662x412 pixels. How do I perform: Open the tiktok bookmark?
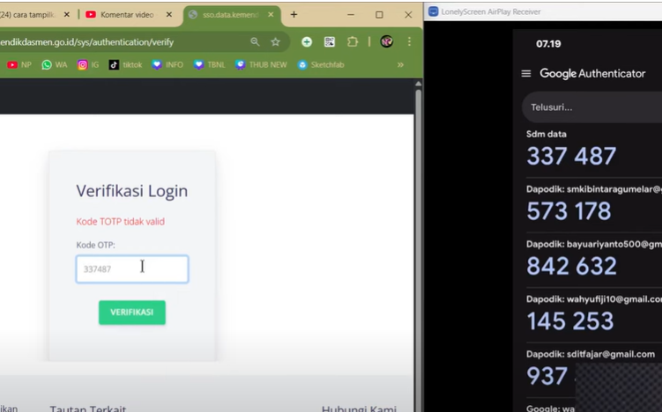(x=125, y=64)
